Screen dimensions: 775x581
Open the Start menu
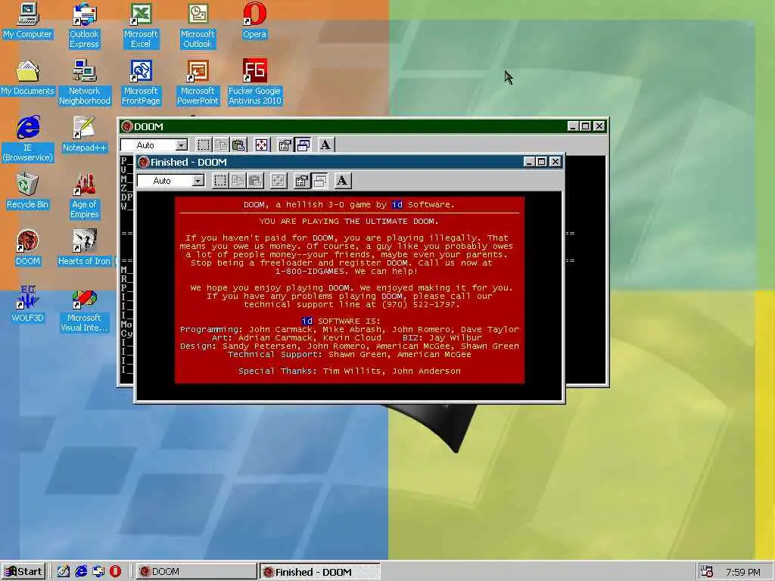coord(23,572)
